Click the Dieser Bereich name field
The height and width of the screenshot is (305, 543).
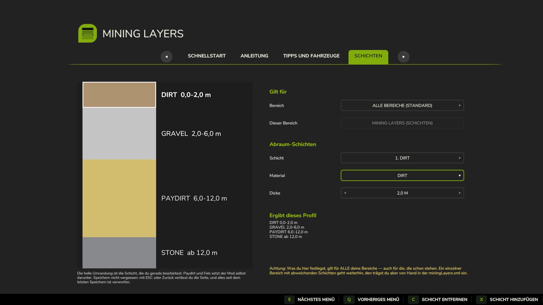point(402,123)
